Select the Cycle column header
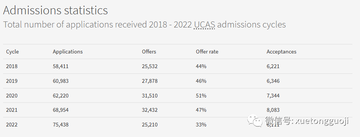Viewport: 360px width, 137px height. point(12,52)
